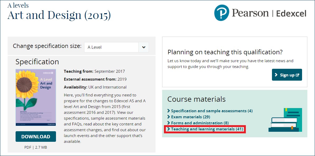The height and width of the screenshot is (156, 315).
Task: Click the chevron beside Forms and administration
Action: 169,123
